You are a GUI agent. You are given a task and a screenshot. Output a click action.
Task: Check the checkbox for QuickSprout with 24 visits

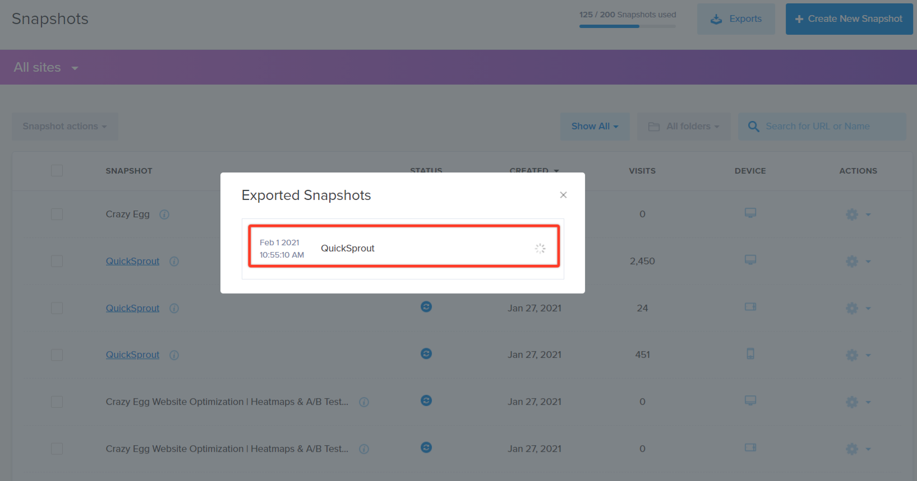point(57,309)
